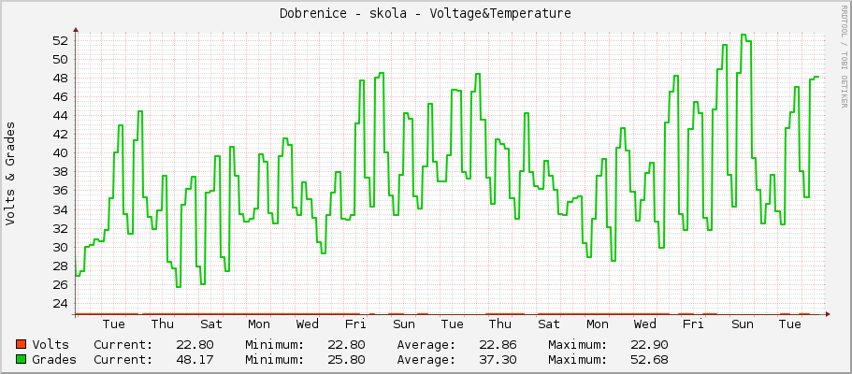Click the 'Grades' legend label

pos(54,360)
